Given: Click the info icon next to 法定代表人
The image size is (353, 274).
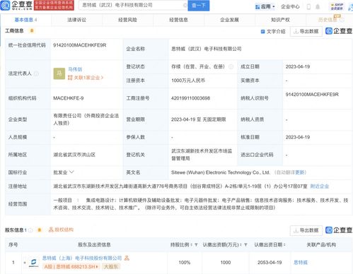Looking at the screenshot, I should pyautogui.click(x=36, y=73).
